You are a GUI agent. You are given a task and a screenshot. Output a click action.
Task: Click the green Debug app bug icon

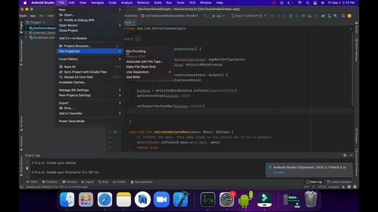coord(291,16)
